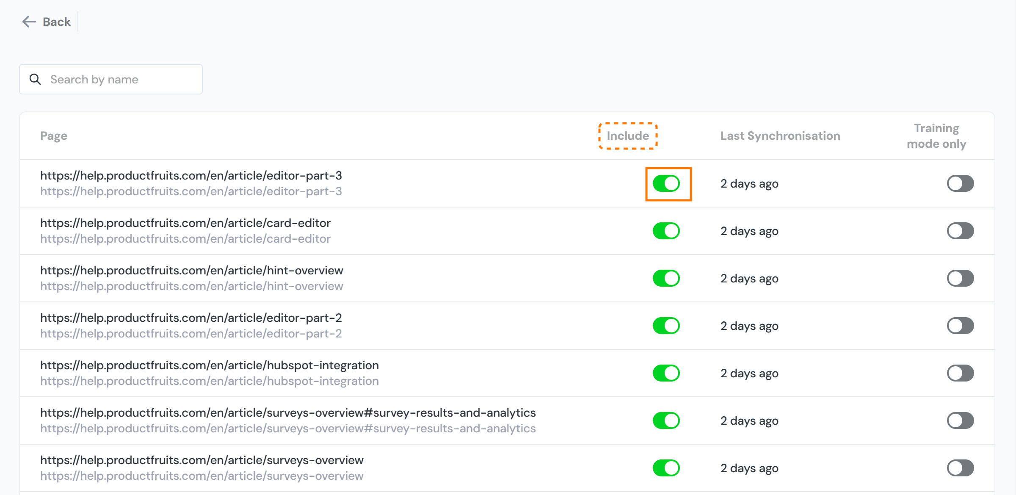Click the search magnifier icon
The width and height of the screenshot is (1016, 495).
(x=35, y=79)
